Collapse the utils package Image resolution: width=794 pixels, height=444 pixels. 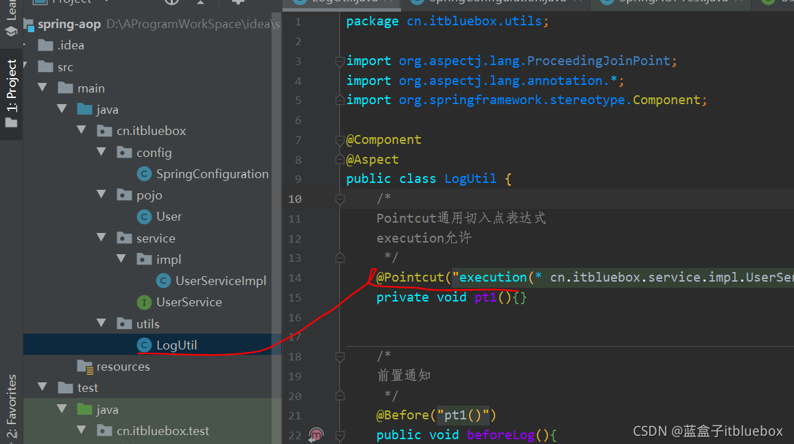(x=101, y=323)
